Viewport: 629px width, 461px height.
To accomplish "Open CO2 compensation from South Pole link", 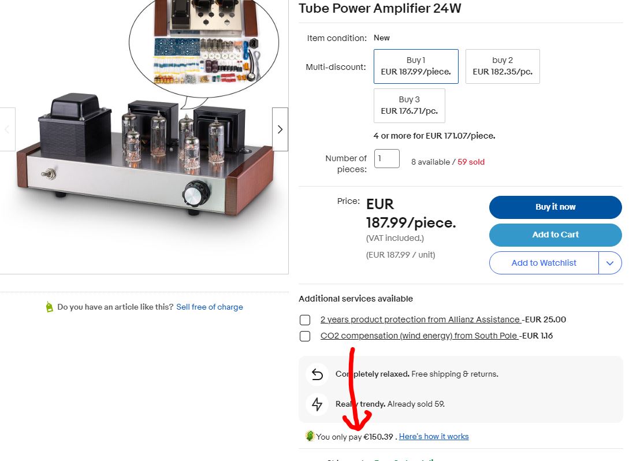I will [419, 336].
